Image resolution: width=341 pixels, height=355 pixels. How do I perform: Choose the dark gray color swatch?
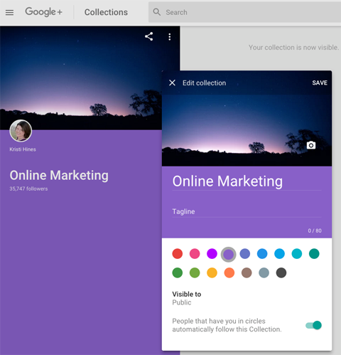(281, 272)
